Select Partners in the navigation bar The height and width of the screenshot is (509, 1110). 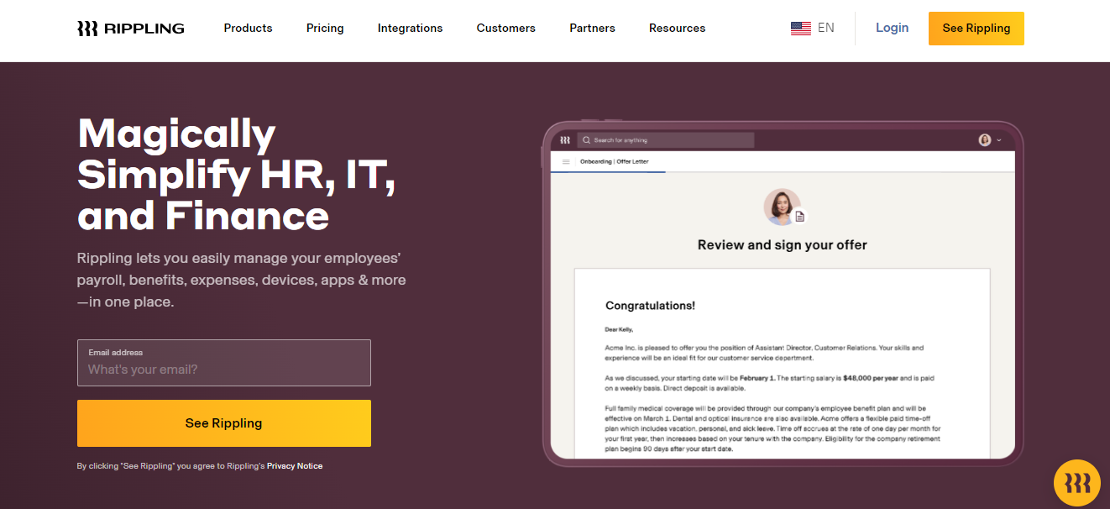tap(592, 29)
